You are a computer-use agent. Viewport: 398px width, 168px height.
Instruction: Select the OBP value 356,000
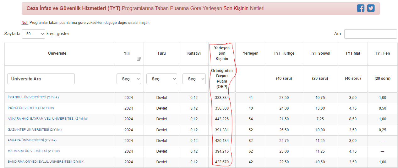(222, 108)
